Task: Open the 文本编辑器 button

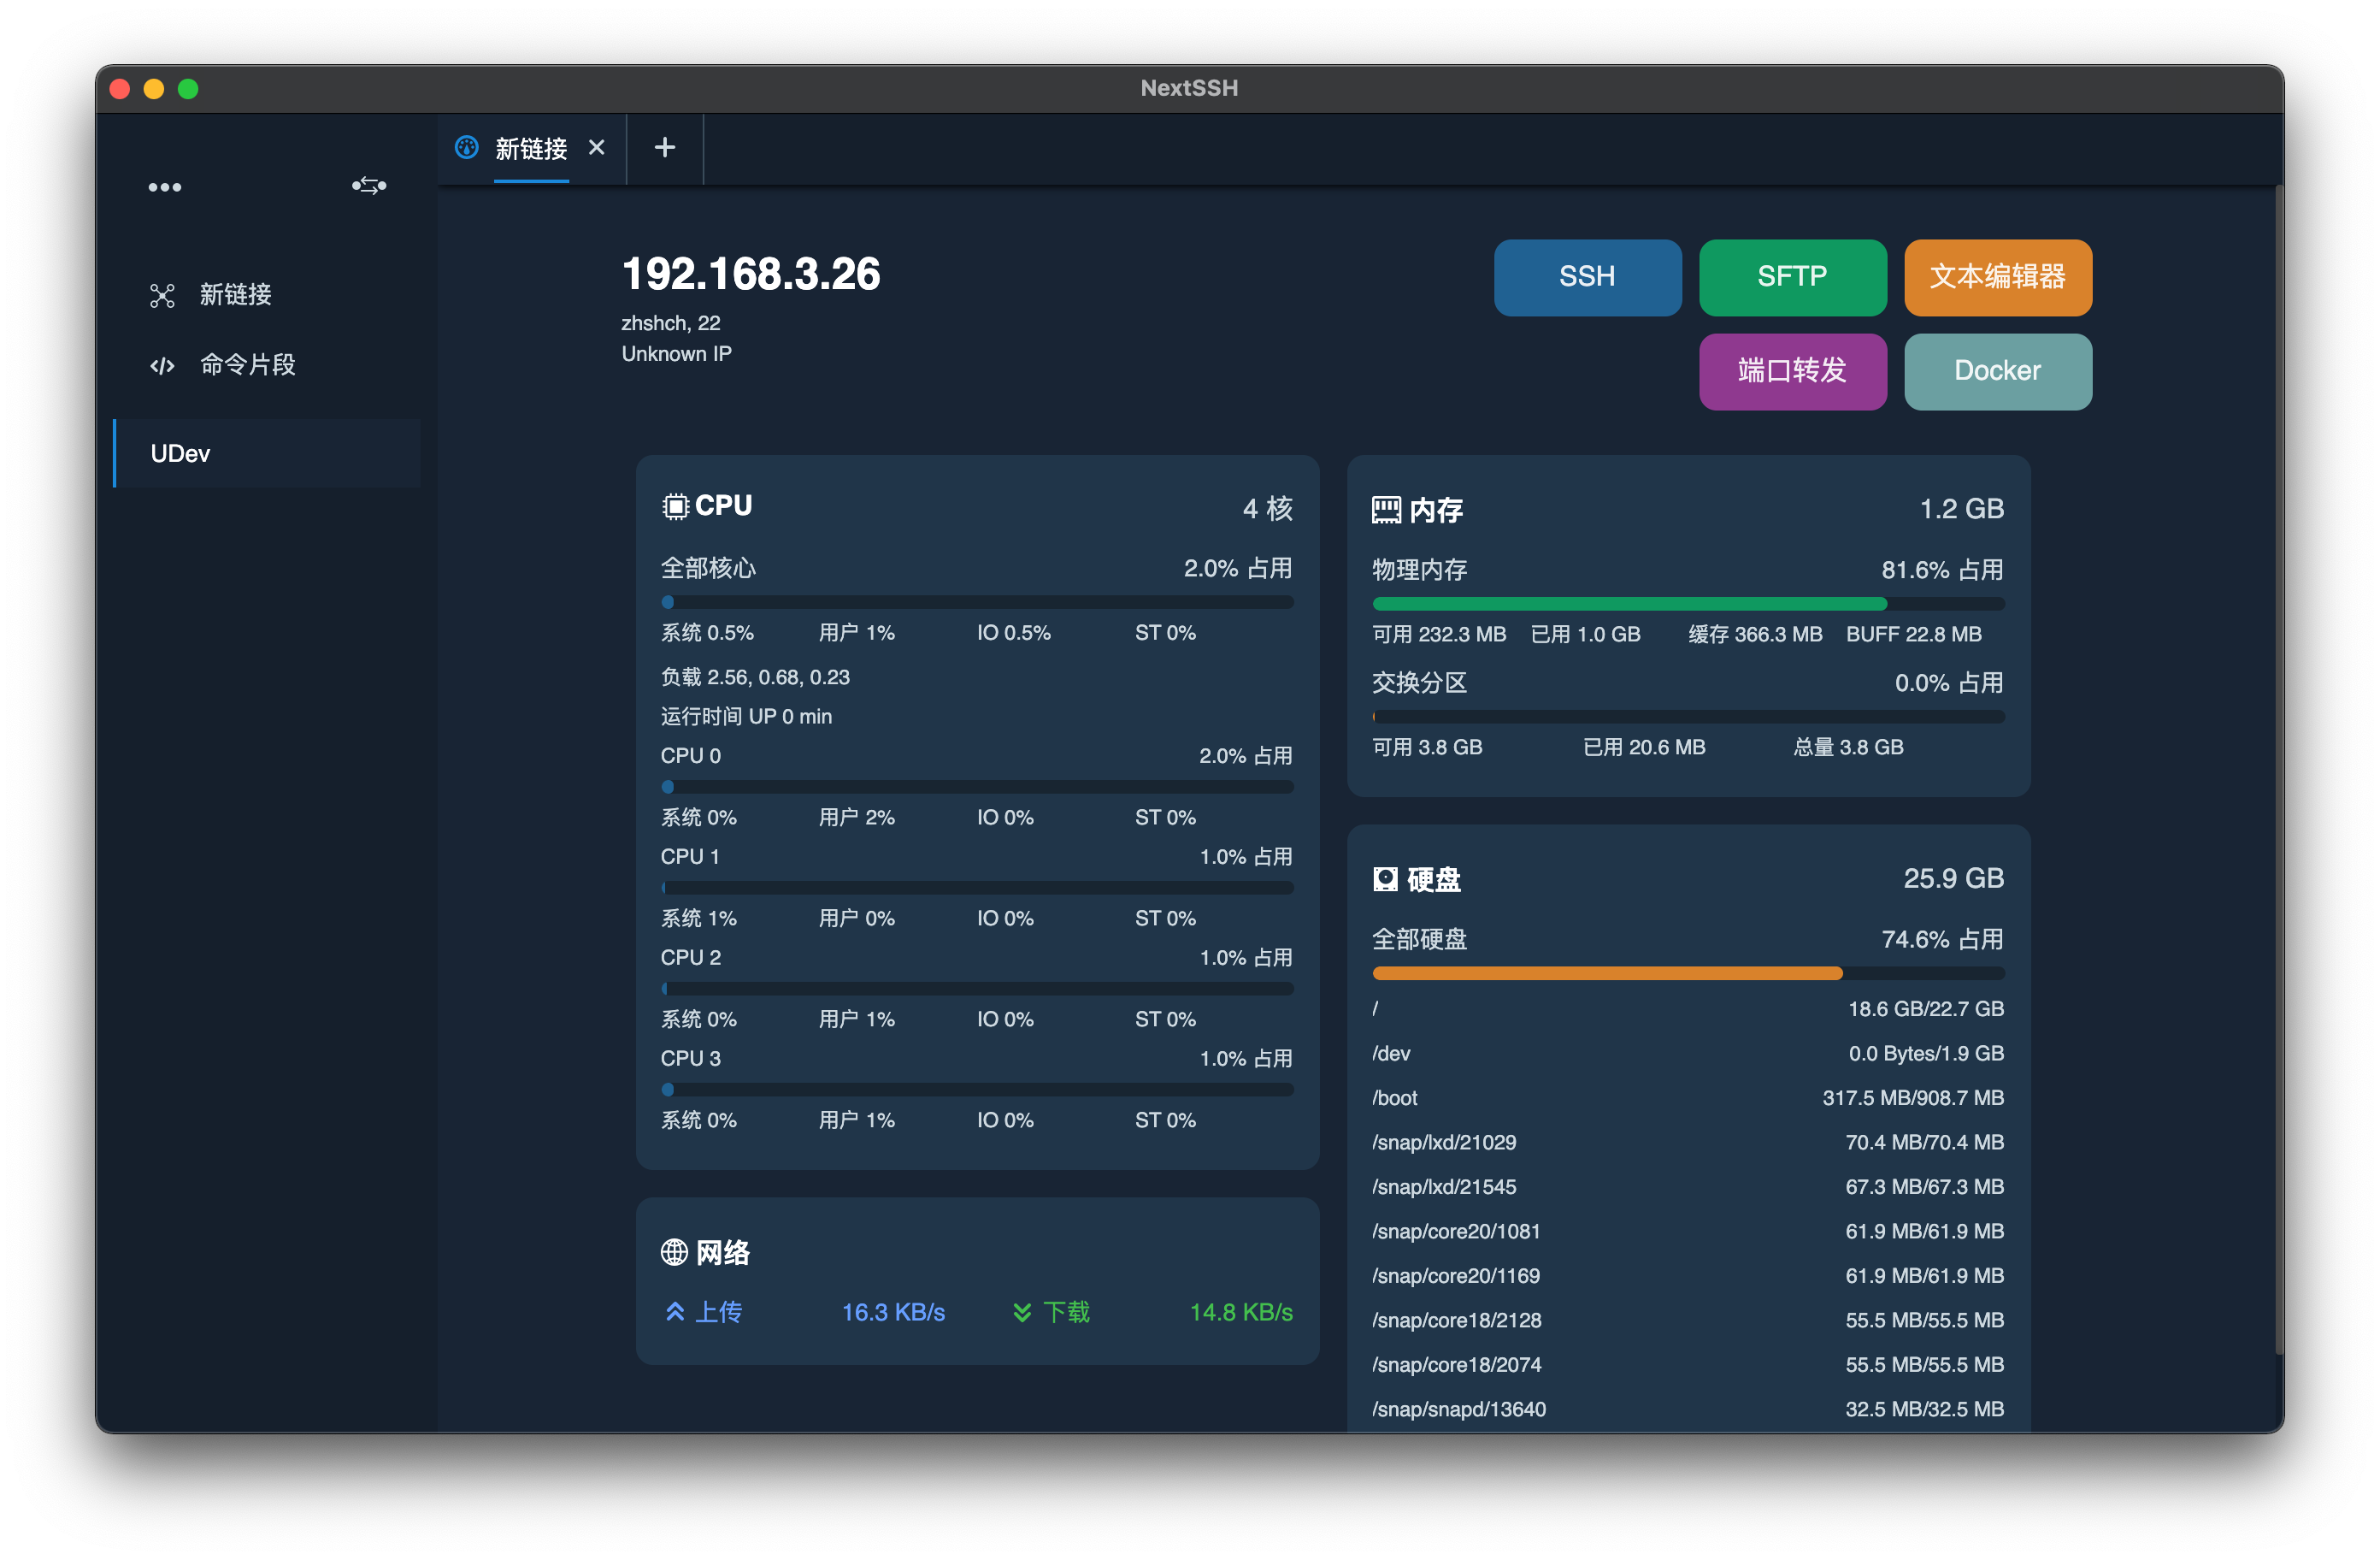Action: 1997,277
